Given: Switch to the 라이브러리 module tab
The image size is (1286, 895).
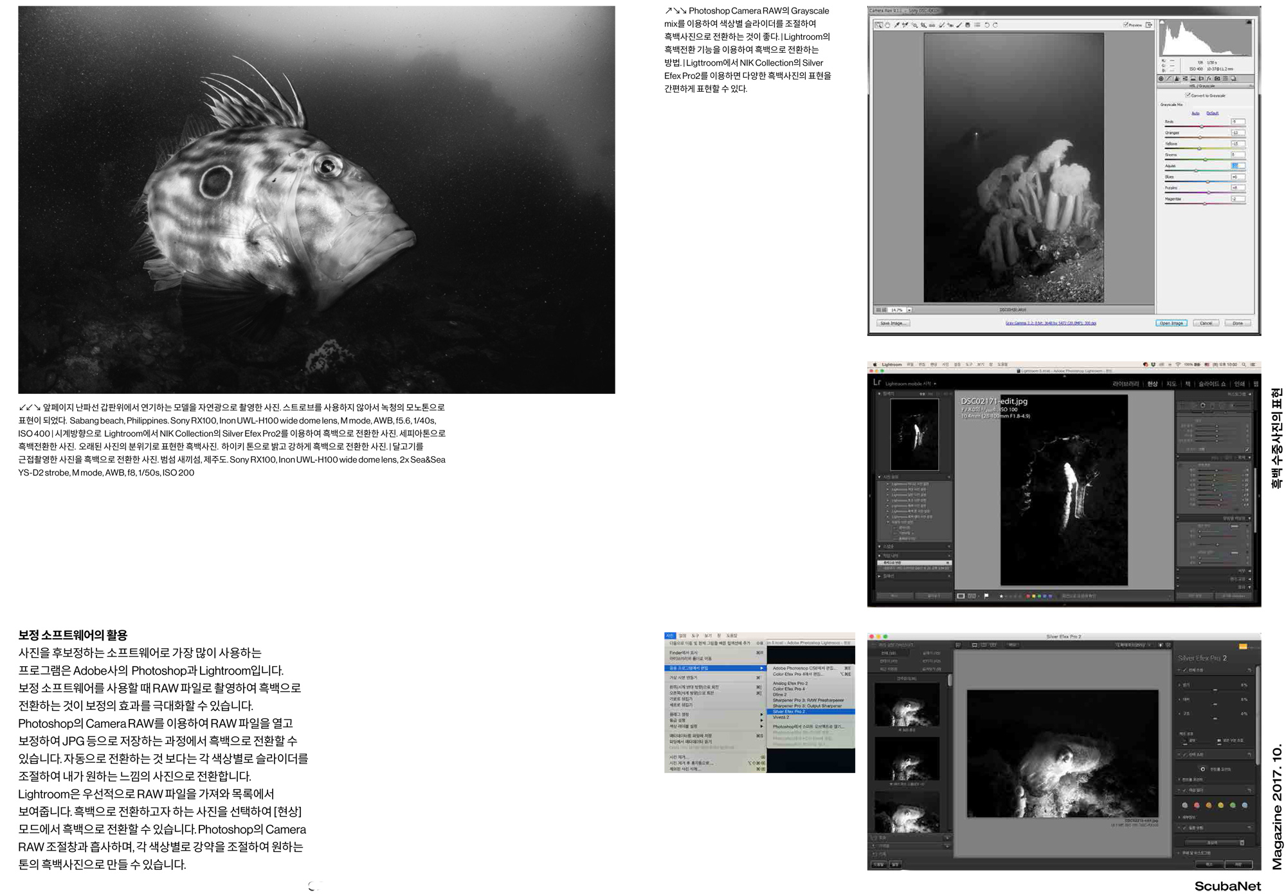Looking at the screenshot, I should (x=1125, y=384).
